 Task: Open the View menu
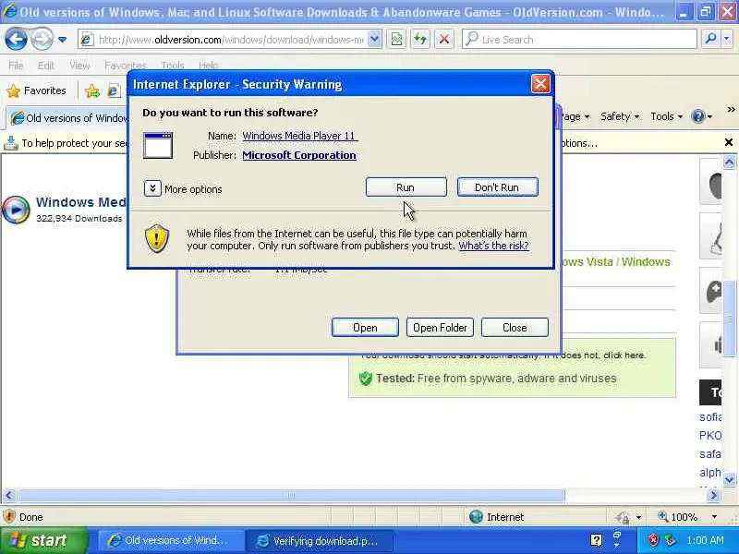(x=79, y=66)
